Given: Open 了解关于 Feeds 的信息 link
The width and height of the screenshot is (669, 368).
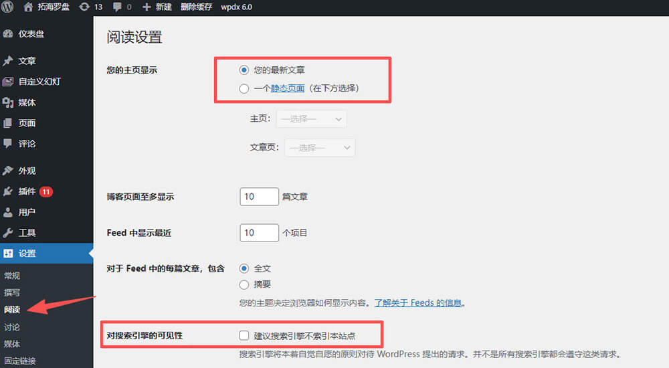Looking at the screenshot, I should [418, 303].
